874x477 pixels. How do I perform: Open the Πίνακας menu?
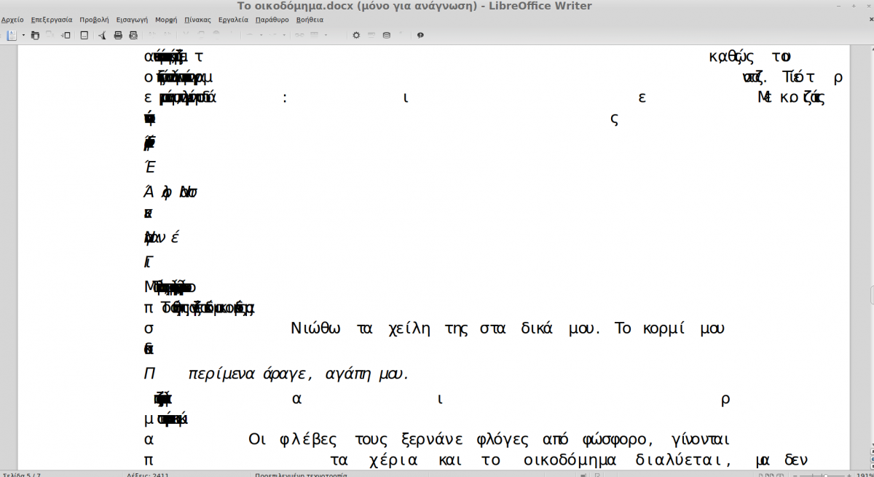[x=198, y=20]
